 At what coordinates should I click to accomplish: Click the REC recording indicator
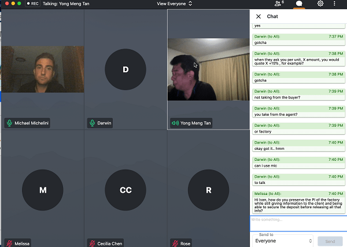click(x=32, y=3)
